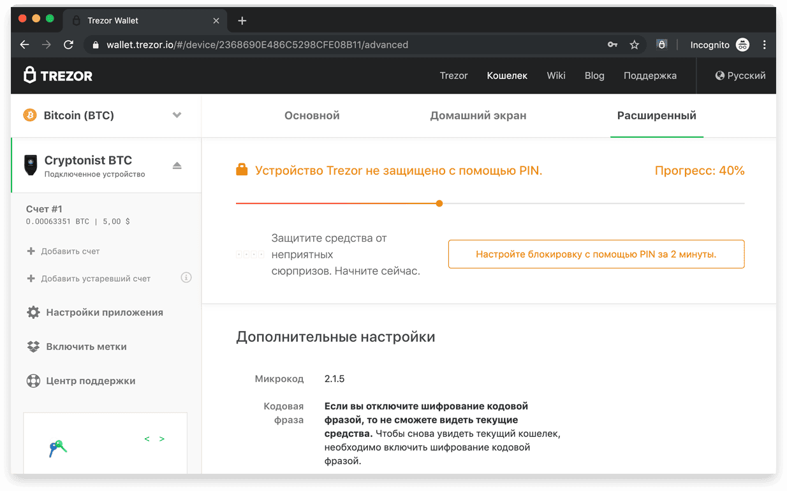Click the Дополнительные настройки heading
Image resolution: width=787 pixels, height=491 pixels.
pyautogui.click(x=335, y=337)
